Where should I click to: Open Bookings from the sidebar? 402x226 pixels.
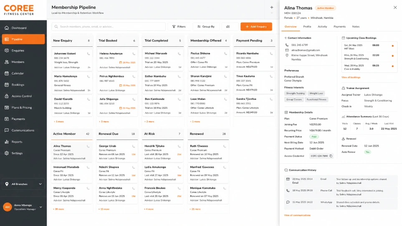[23, 85]
